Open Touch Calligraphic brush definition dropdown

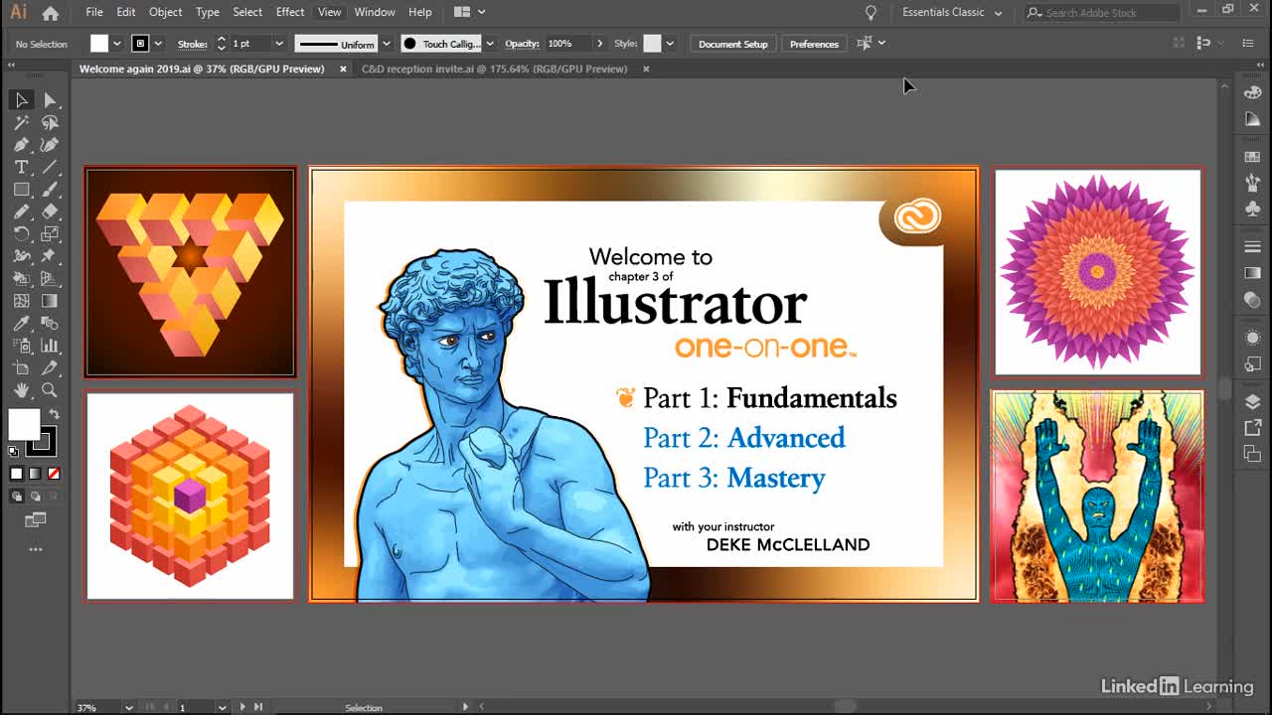pyautogui.click(x=490, y=44)
